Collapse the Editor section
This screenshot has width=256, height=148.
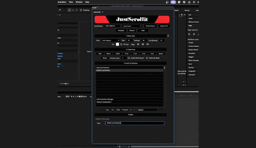click(131, 115)
